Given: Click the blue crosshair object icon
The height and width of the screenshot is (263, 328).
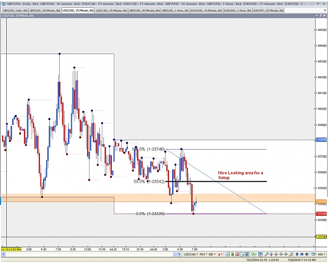Looking at the screenshot, I should 306,254.
